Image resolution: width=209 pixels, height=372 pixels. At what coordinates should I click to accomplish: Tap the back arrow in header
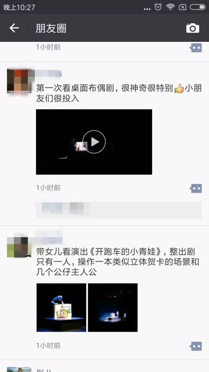(14, 28)
